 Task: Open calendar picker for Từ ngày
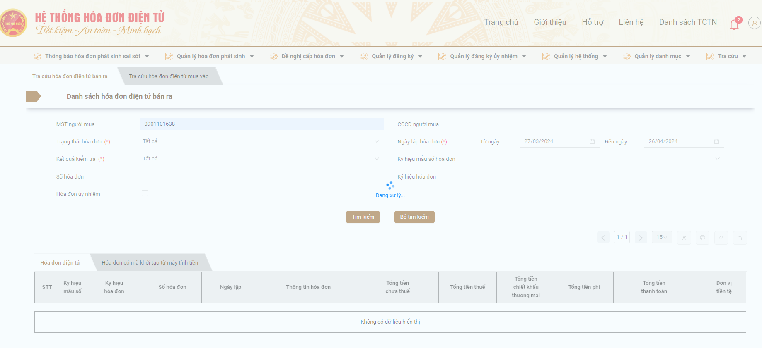pyautogui.click(x=592, y=142)
